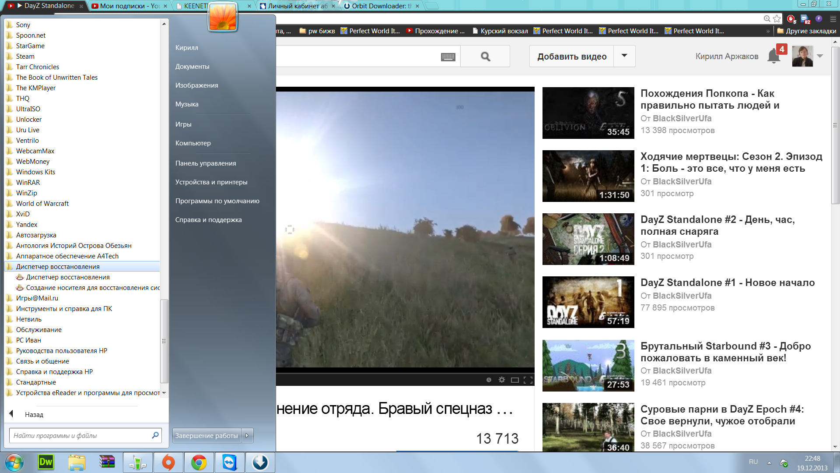Show more bookmarks chevron
This screenshot has height=473, width=840.
[768, 31]
